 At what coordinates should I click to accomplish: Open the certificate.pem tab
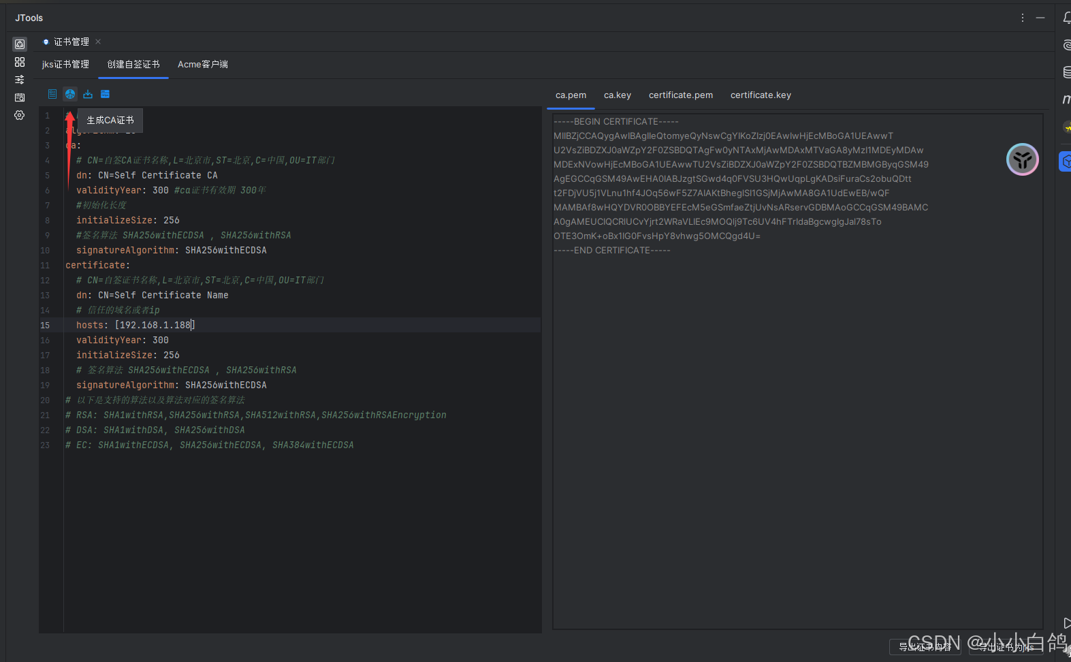click(x=680, y=95)
